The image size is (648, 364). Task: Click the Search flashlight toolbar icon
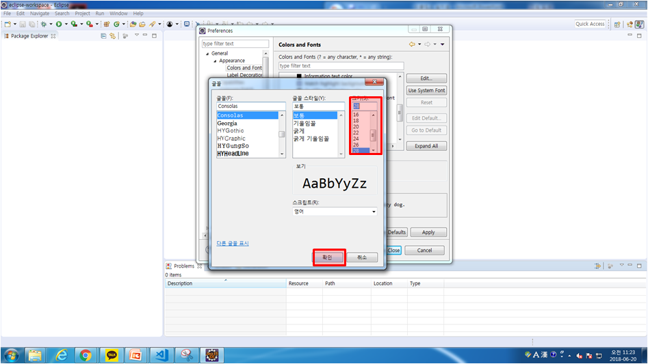click(x=152, y=25)
